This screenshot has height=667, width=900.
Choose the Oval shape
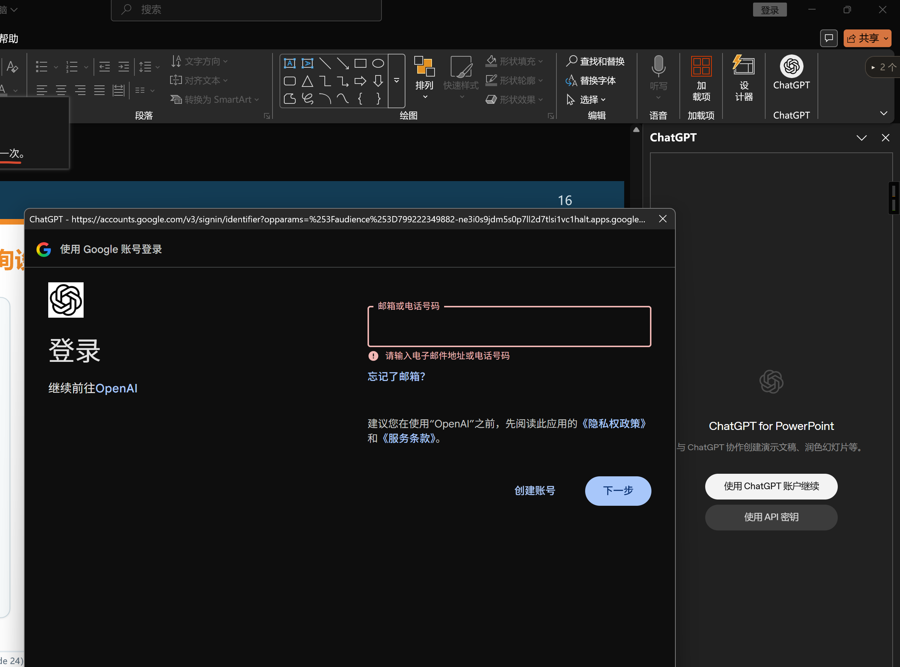pos(378,63)
